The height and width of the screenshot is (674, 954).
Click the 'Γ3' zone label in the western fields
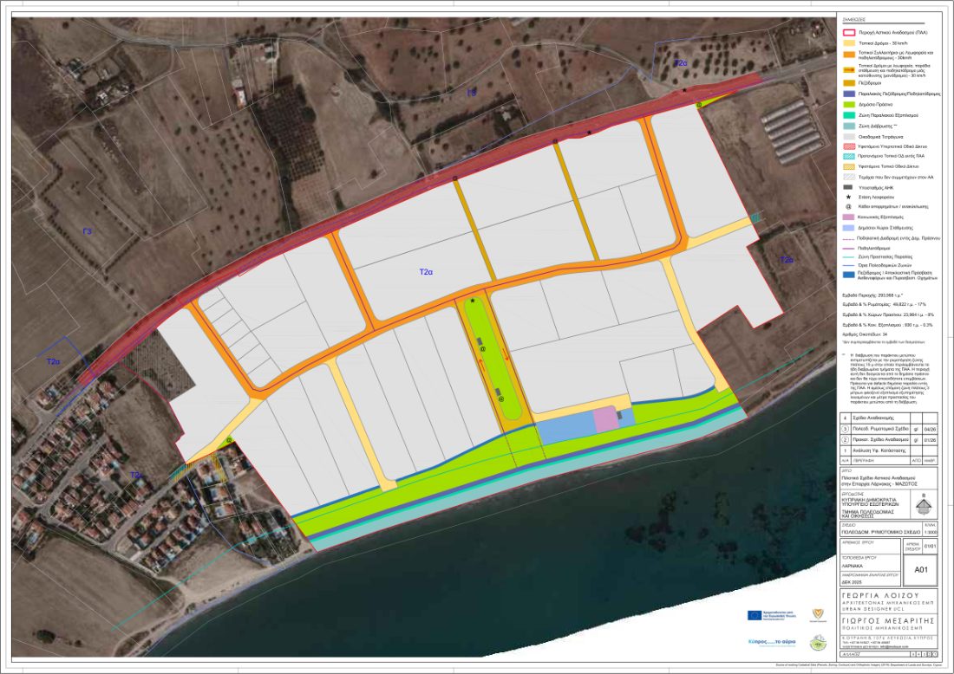88,231
